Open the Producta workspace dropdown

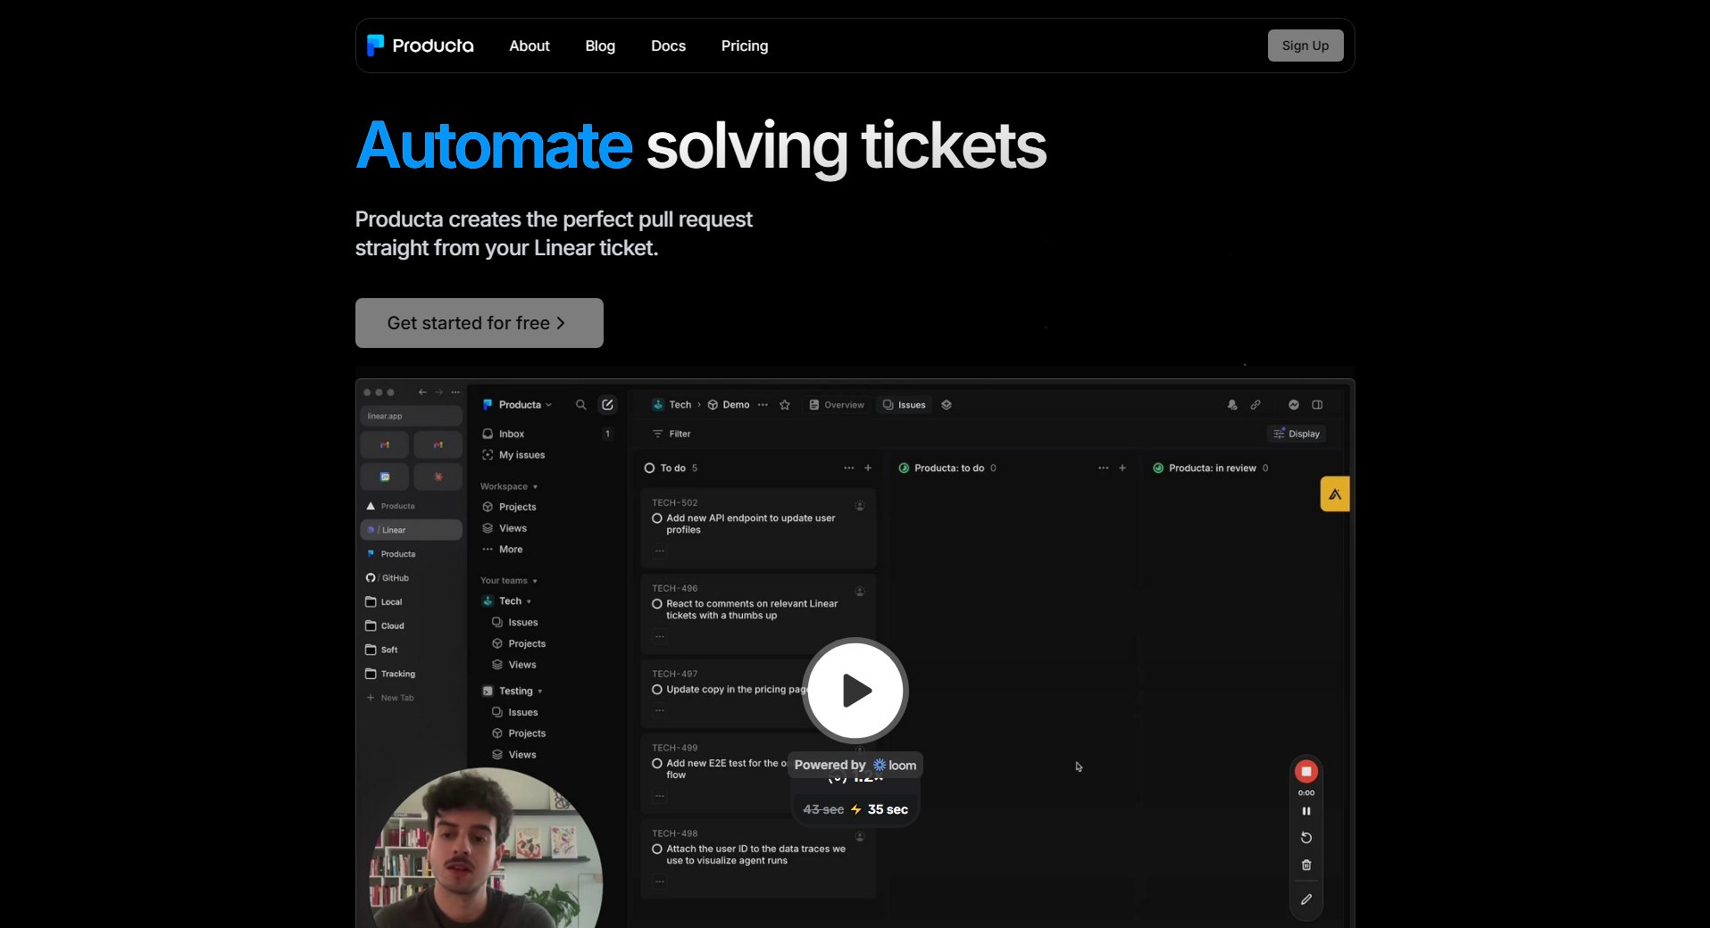pos(518,404)
